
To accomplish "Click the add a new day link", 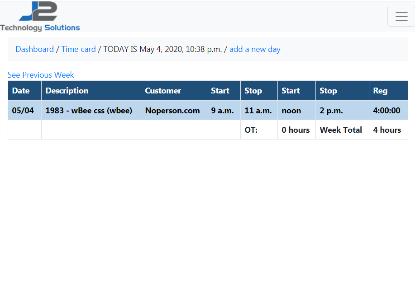I will [x=255, y=49].
